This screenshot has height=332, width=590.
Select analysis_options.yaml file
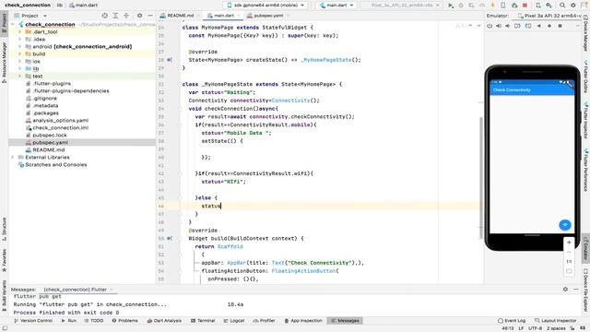tap(60, 121)
